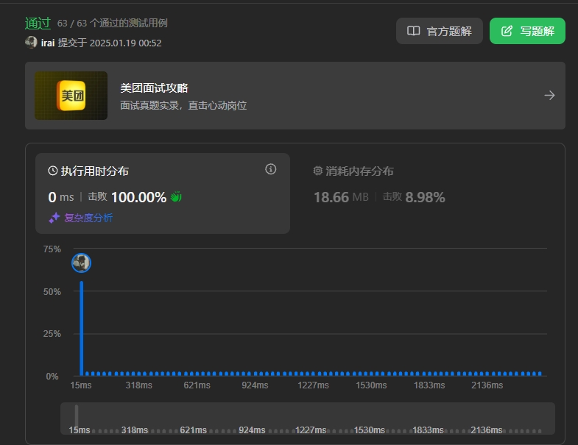578x445 pixels.
Task: Click the 100.00% runtime percentile
Action: (x=138, y=197)
